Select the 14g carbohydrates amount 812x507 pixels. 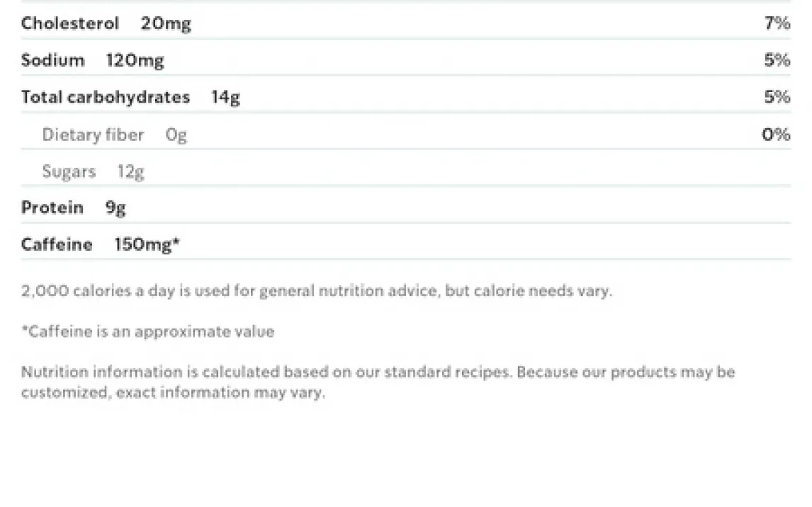click(225, 97)
